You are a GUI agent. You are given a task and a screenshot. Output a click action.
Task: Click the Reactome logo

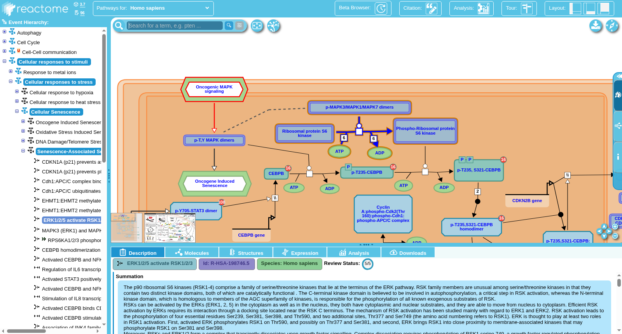click(x=35, y=9)
